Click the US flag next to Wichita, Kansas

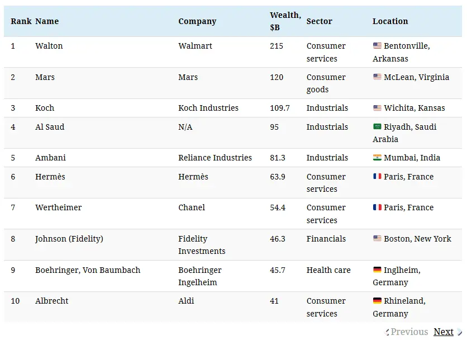tap(377, 108)
